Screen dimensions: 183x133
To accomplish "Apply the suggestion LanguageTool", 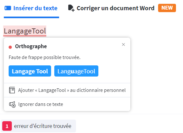I will click(76, 71).
